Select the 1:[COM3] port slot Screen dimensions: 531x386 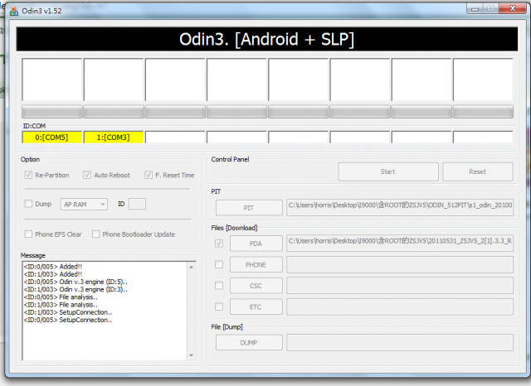tap(114, 138)
